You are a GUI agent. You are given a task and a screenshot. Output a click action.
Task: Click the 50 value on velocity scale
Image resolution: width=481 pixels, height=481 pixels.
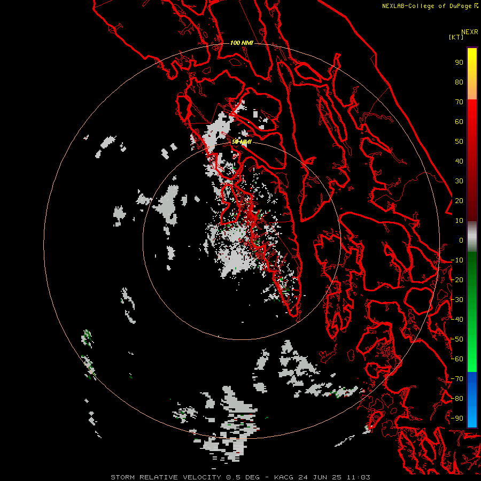[459, 142]
